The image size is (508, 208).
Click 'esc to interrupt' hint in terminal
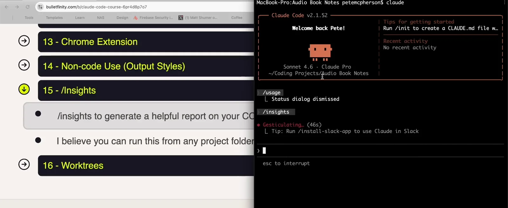[286, 163]
